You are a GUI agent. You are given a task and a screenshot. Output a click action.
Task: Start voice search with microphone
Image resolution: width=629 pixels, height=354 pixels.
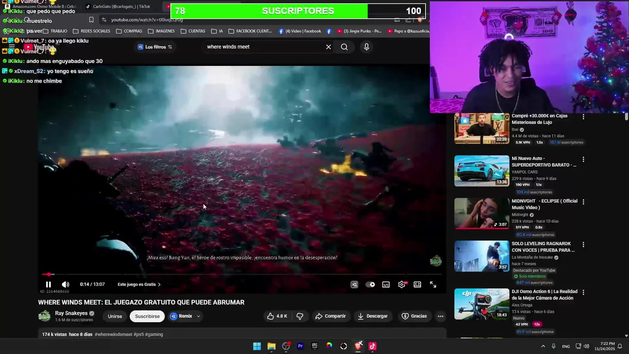point(366,47)
